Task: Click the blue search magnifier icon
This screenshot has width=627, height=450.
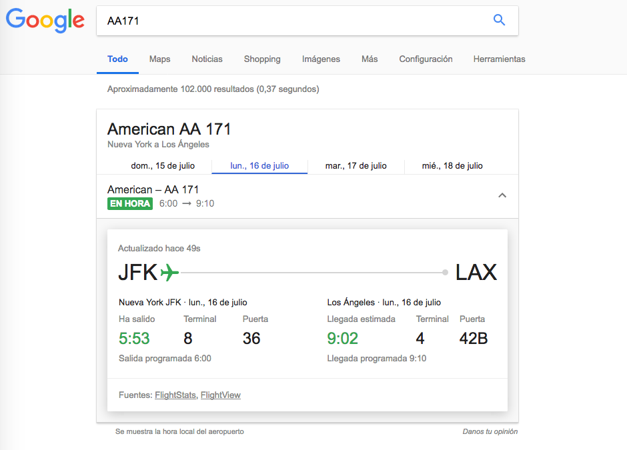Action: tap(499, 20)
